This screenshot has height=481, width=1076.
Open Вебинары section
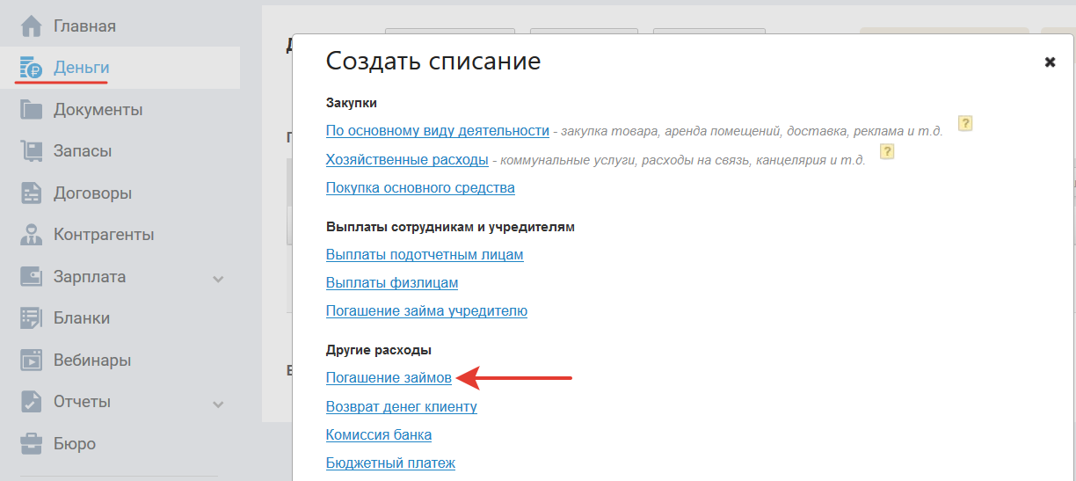pyautogui.click(x=92, y=361)
